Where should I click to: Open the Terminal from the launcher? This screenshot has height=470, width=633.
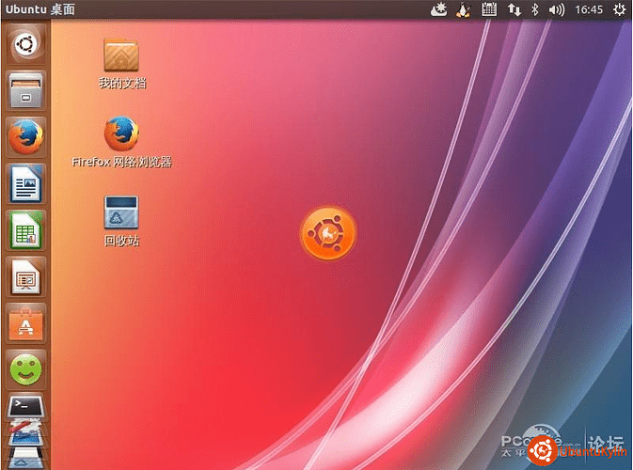pos(25,408)
